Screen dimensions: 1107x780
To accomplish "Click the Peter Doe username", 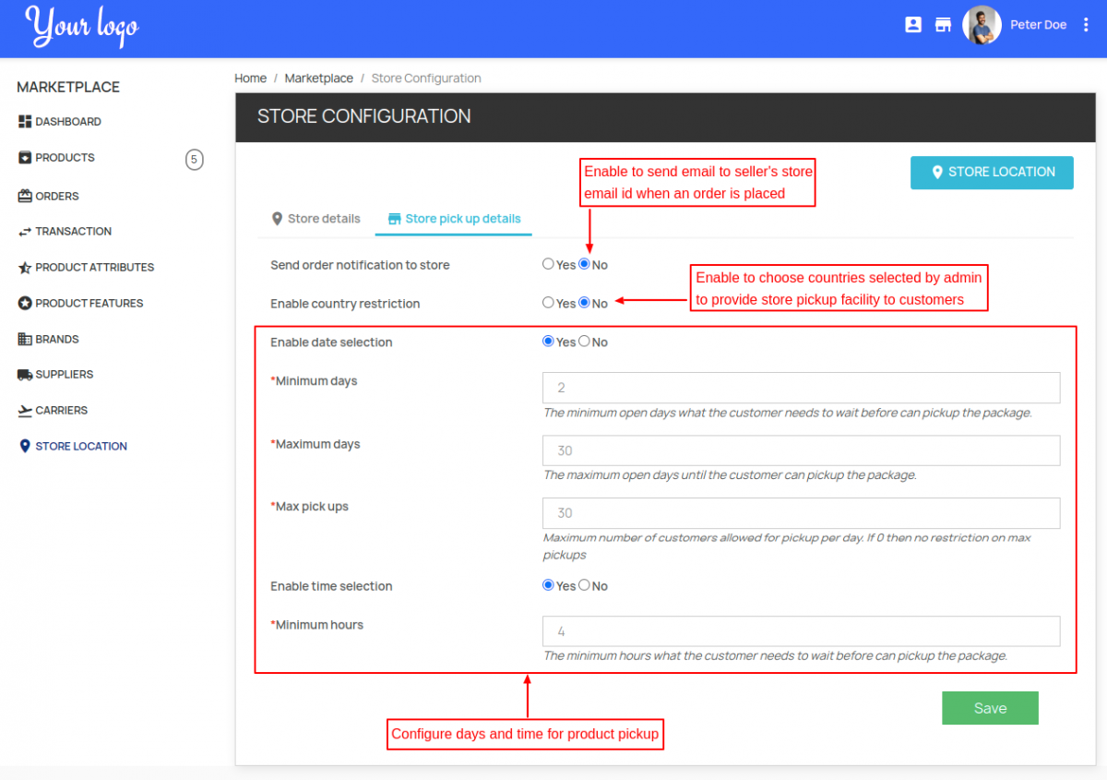I will (x=1038, y=25).
